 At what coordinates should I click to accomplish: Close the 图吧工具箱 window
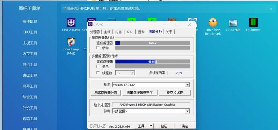tap(271, 9)
